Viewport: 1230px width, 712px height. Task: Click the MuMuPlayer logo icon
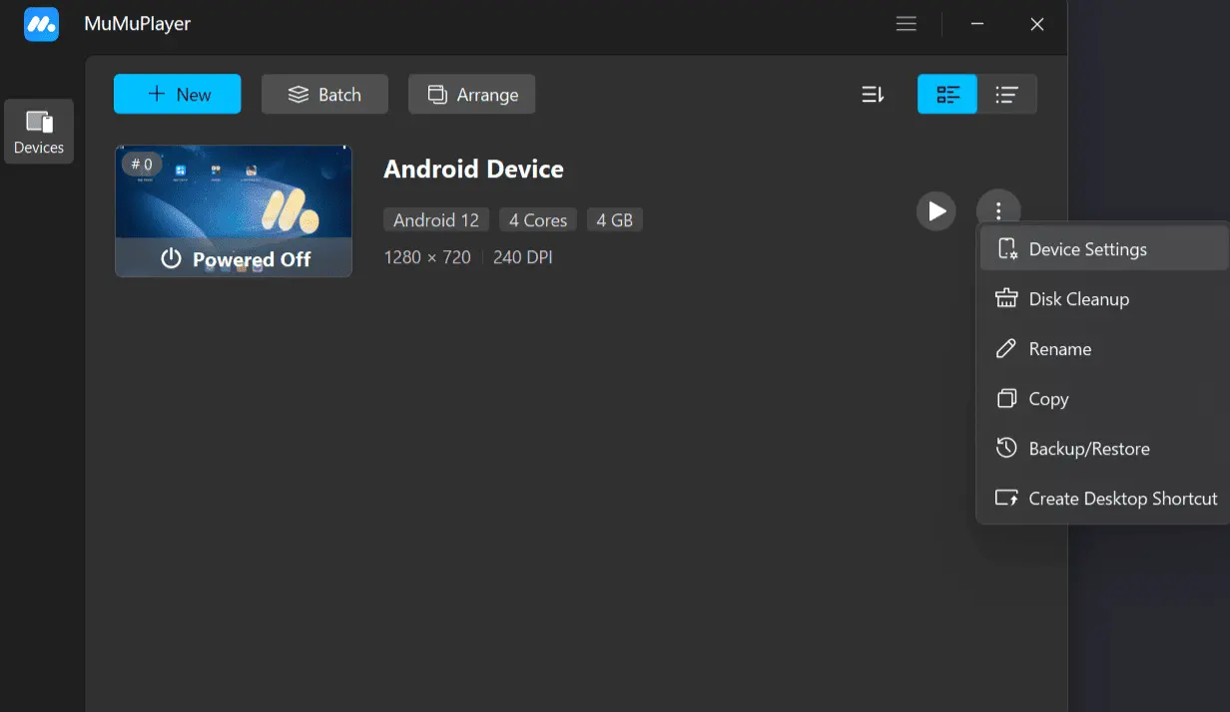pyautogui.click(x=41, y=24)
